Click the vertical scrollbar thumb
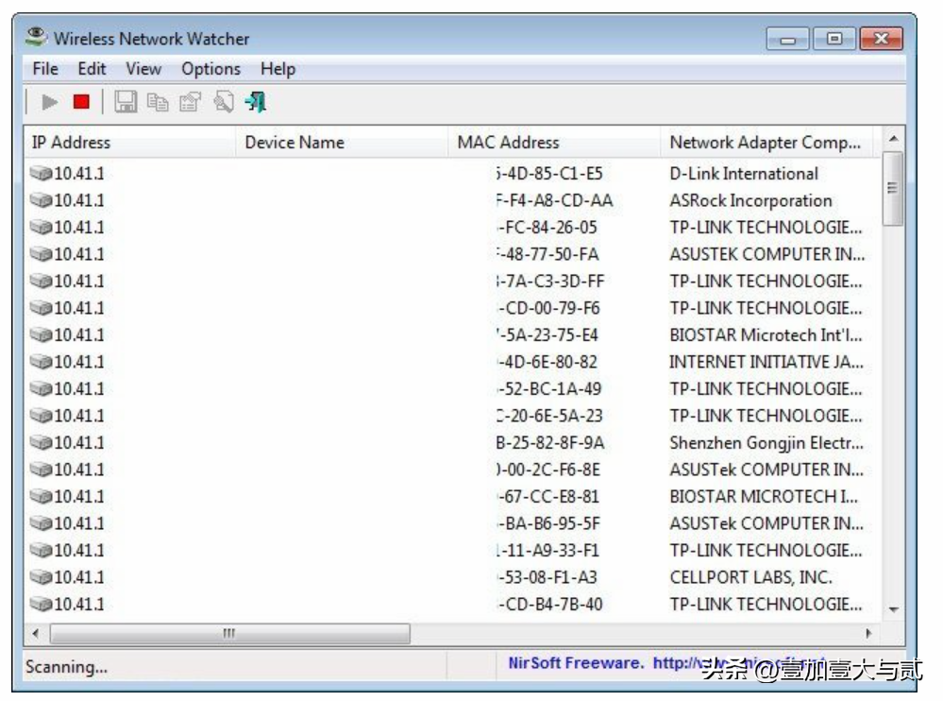Screen dimensions: 943x701 [893, 188]
